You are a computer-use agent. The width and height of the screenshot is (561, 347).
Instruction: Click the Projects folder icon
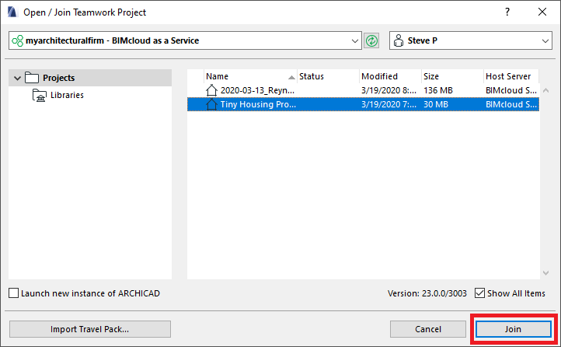coord(32,78)
